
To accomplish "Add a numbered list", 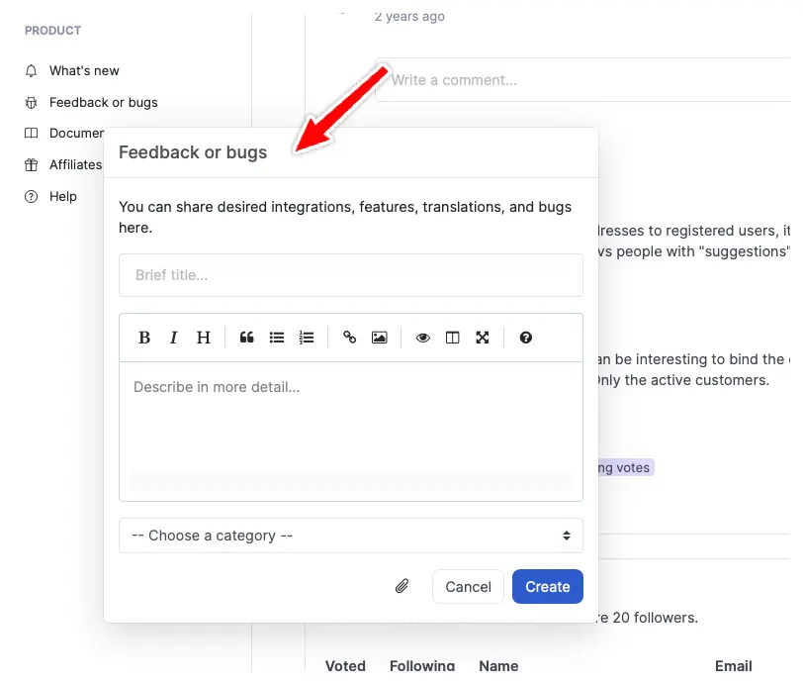I will (x=307, y=338).
